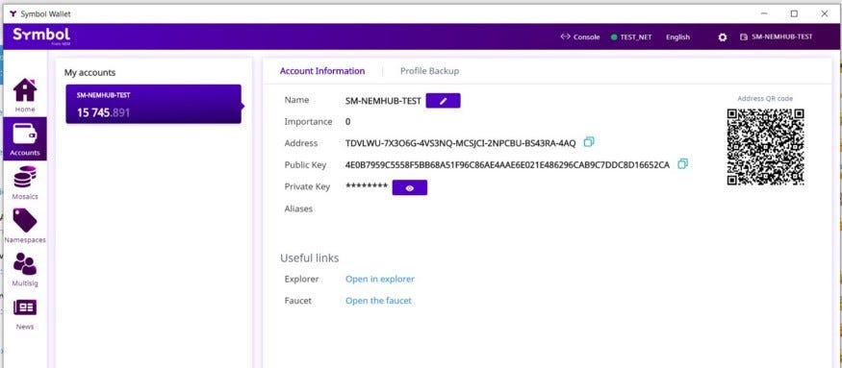Image resolution: width=842 pixels, height=368 pixels.
Task: Click the Symbol Wallet title bar icon
Action: pos(13,14)
